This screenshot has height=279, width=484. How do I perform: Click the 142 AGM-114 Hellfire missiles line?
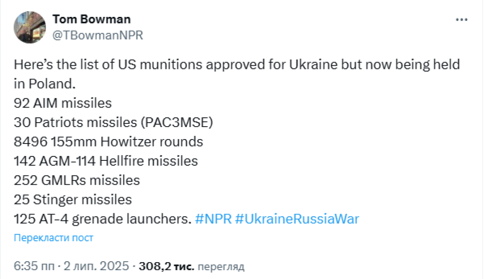coord(105,161)
